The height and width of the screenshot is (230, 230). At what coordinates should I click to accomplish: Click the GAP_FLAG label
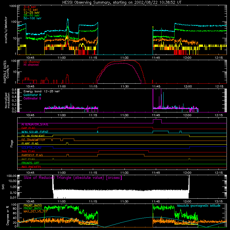click(28, 128)
